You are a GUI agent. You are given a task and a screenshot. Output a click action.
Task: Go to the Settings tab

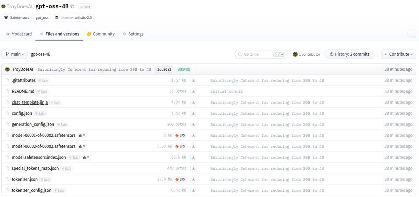click(133, 34)
